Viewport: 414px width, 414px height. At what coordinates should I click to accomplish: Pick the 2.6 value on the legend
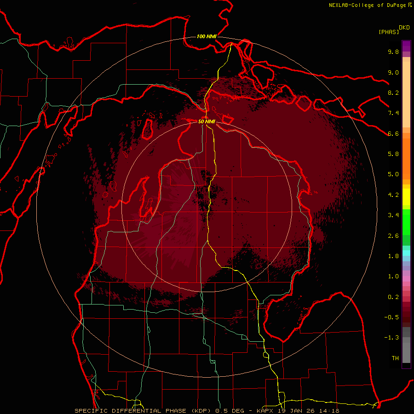[393, 236]
